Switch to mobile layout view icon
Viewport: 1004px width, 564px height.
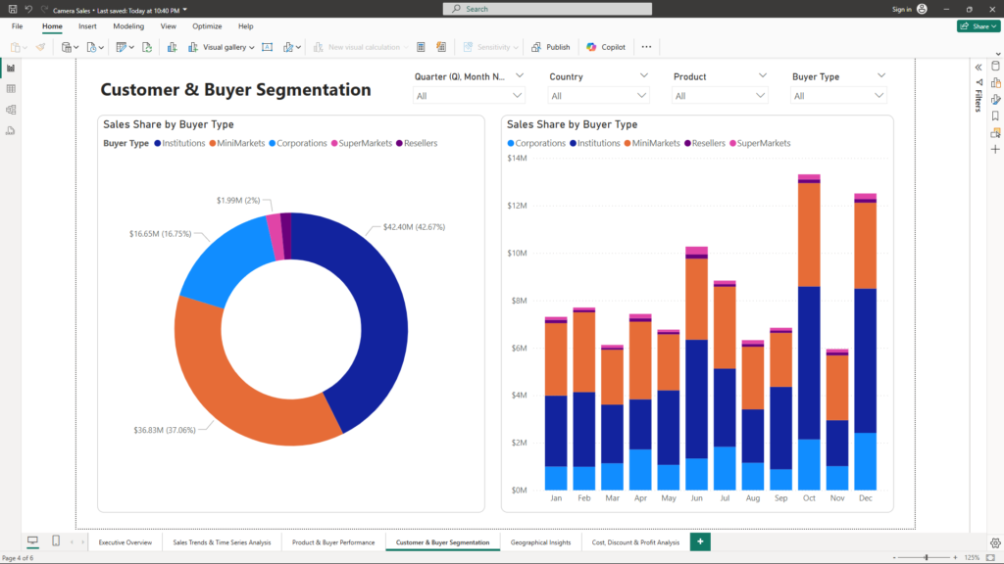[56, 541]
